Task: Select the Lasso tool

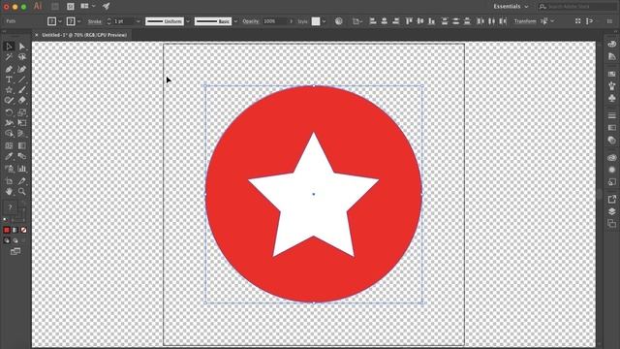Action: 22,57
